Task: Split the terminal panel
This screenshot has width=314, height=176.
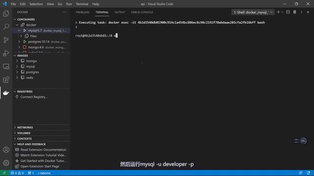Action: click(288, 12)
